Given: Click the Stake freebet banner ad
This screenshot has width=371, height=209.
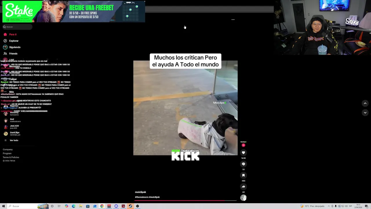Looking at the screenshot, I should click(x=74, y=12).
